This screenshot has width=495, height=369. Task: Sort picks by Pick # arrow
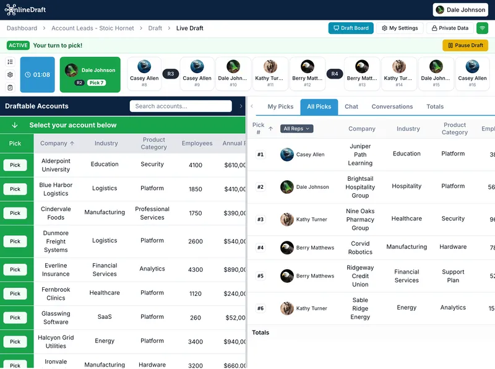[270, 129]
